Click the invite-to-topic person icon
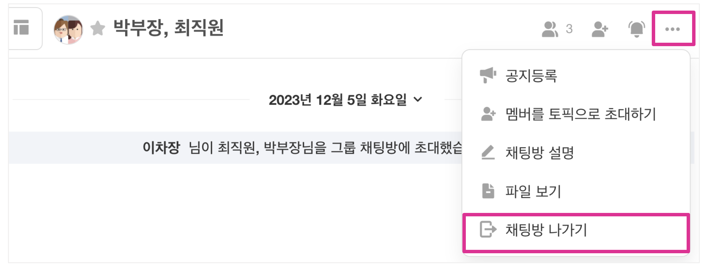Image resolution: width=702 pixels, height=270 pixels. (x=488, y=114)
